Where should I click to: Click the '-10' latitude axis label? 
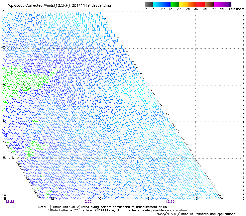3,195
